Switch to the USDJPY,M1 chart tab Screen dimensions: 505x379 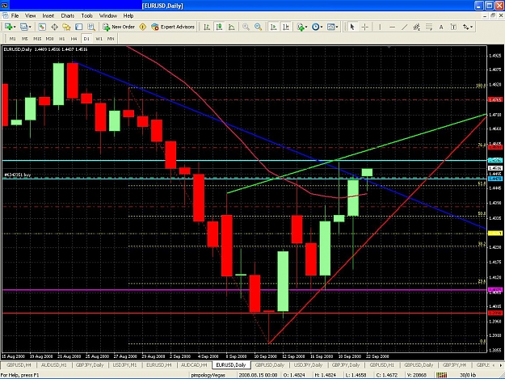coord(125,365)
